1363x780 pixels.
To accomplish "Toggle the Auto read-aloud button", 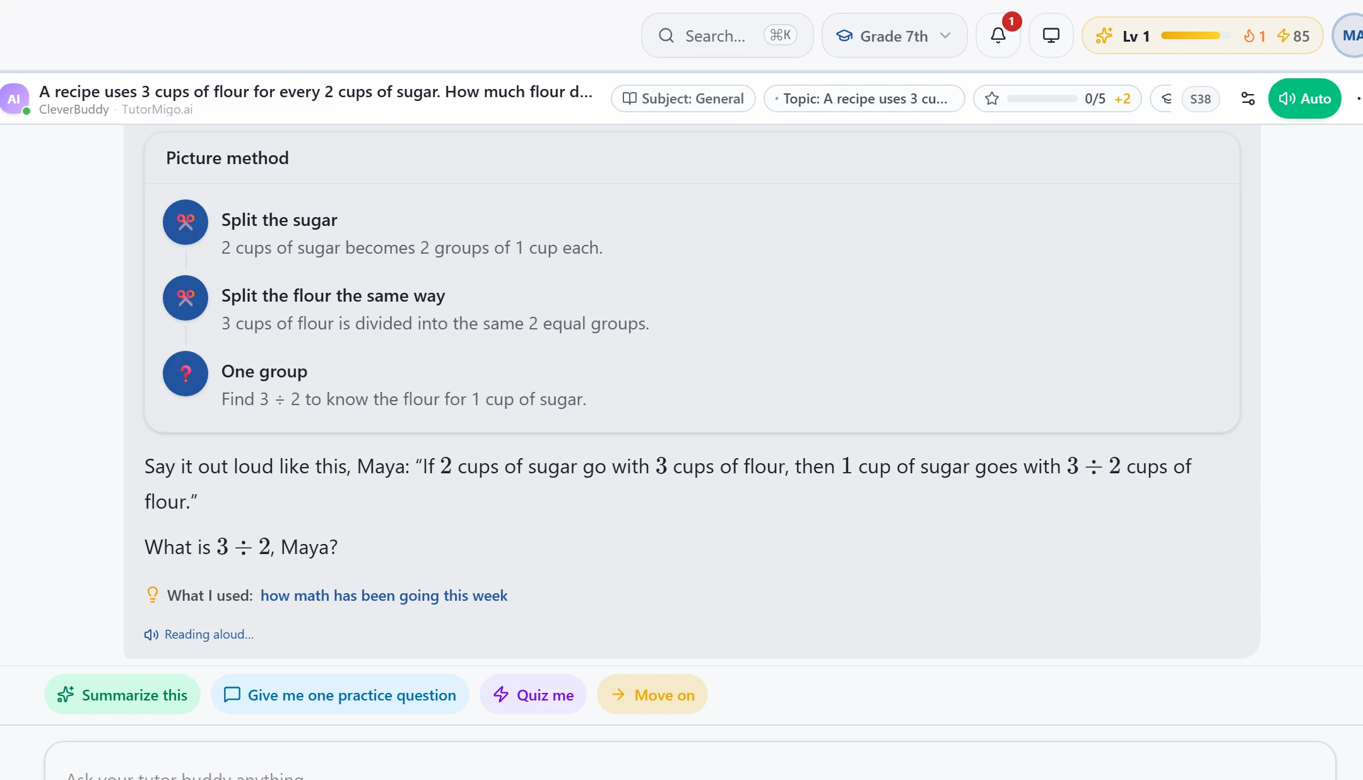I will coord(1304,98).
